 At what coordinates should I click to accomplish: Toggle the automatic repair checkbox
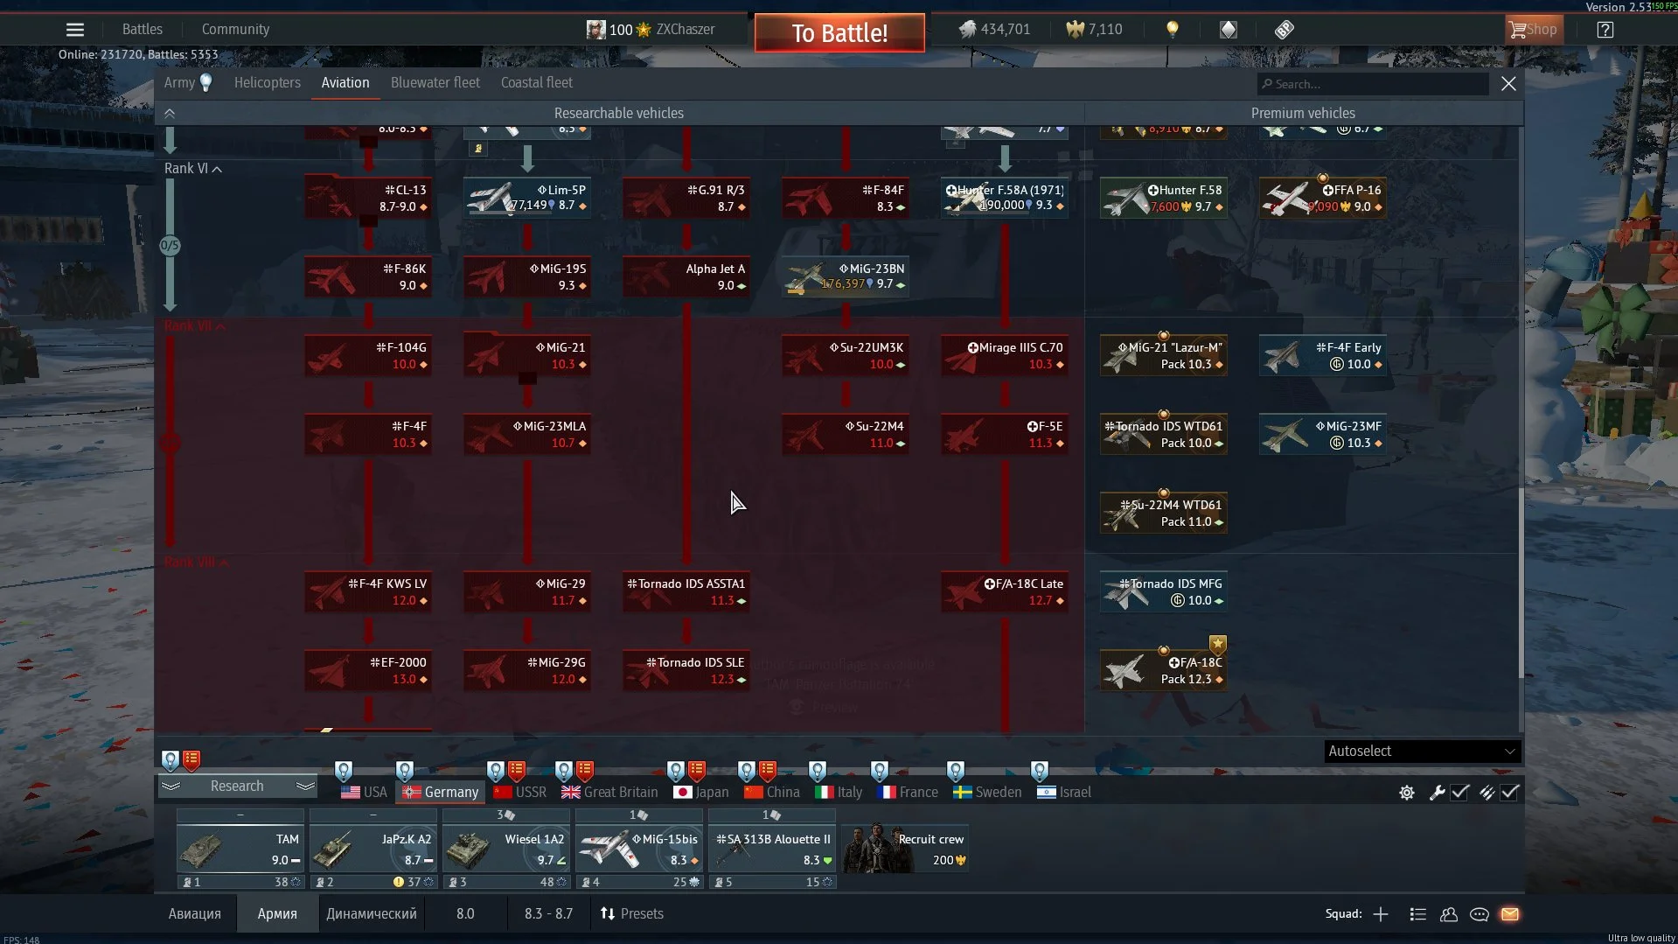(x=1459, y=793)
